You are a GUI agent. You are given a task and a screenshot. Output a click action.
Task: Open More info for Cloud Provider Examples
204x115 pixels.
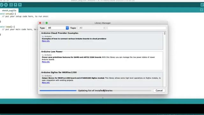[46, 41]
